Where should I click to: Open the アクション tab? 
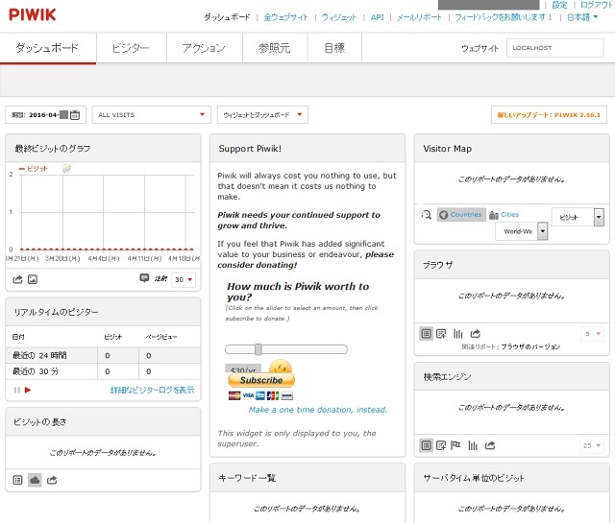click(205, 48)
